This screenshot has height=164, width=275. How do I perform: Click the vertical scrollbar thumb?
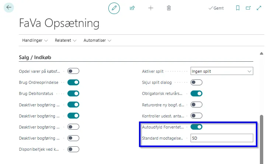pos(262,137)
